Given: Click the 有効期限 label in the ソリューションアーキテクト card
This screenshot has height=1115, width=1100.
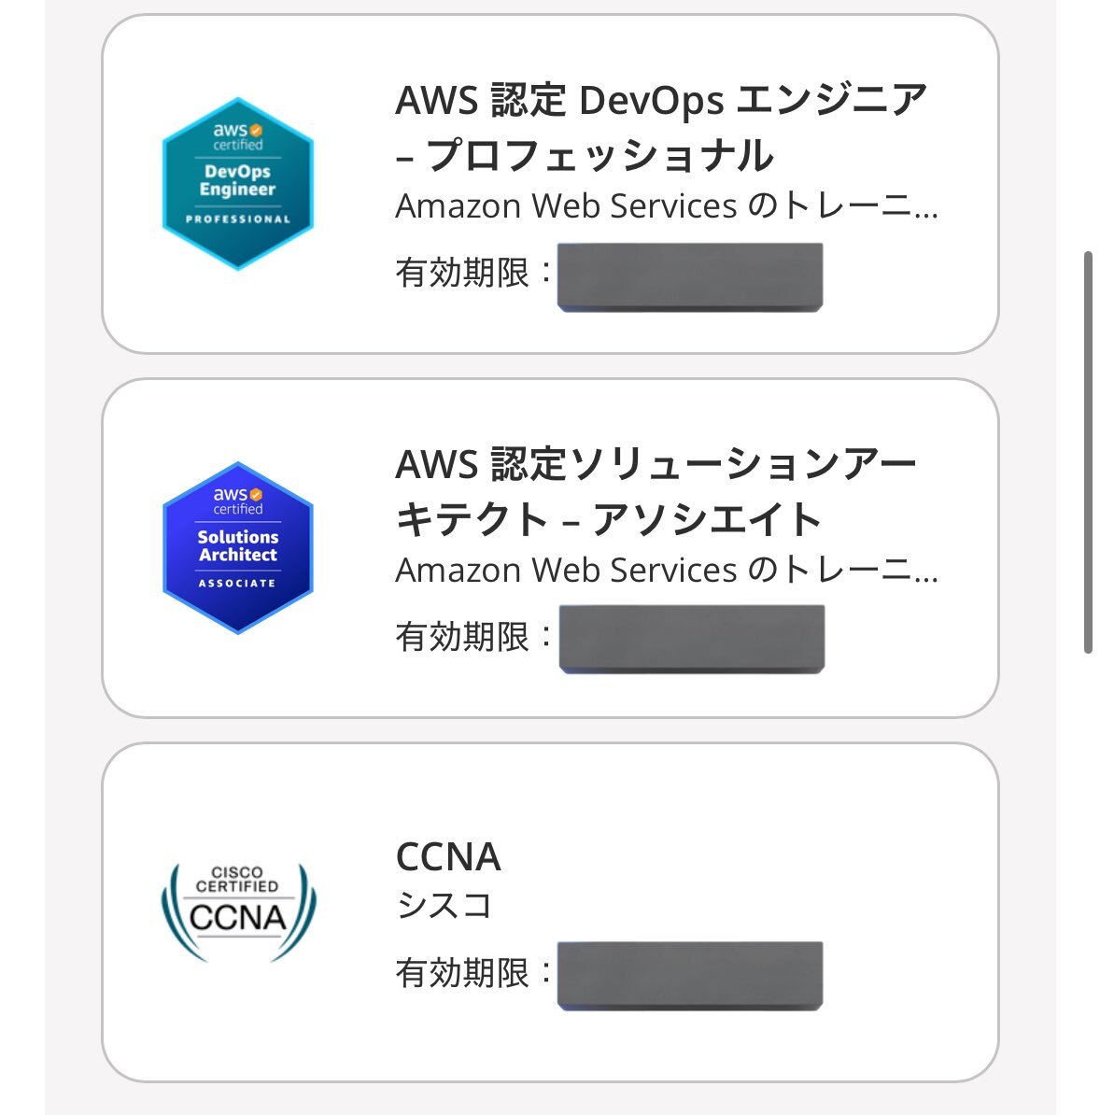Looking at the screenshot, I should pyautogui.click(x=462, y=638).
